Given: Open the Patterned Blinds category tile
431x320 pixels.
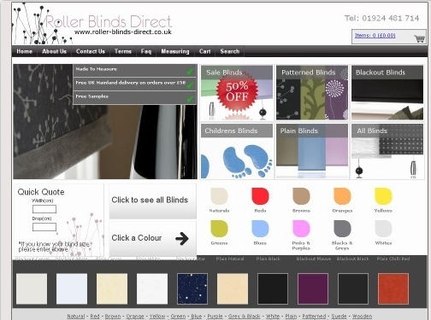Looking at the screenshot, I should pos(312,93).
